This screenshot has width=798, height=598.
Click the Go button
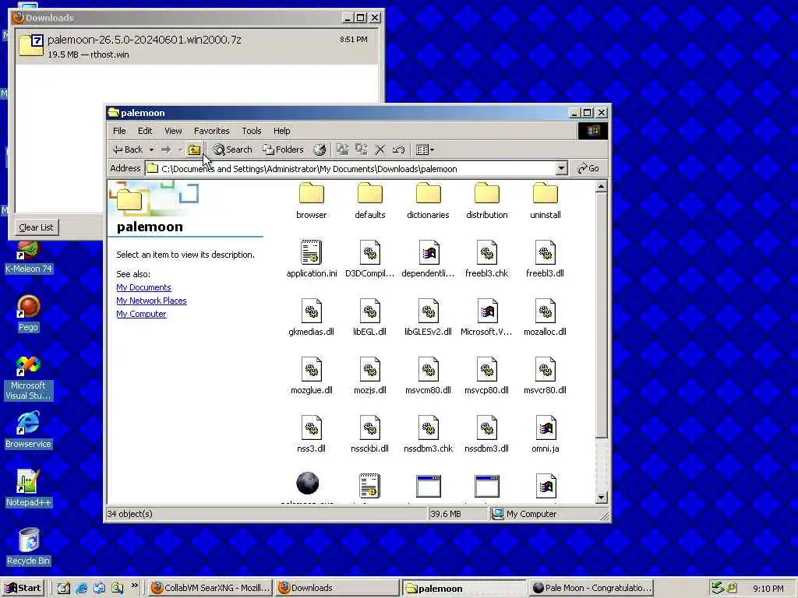pyautogui.click(x=588, y=168)
